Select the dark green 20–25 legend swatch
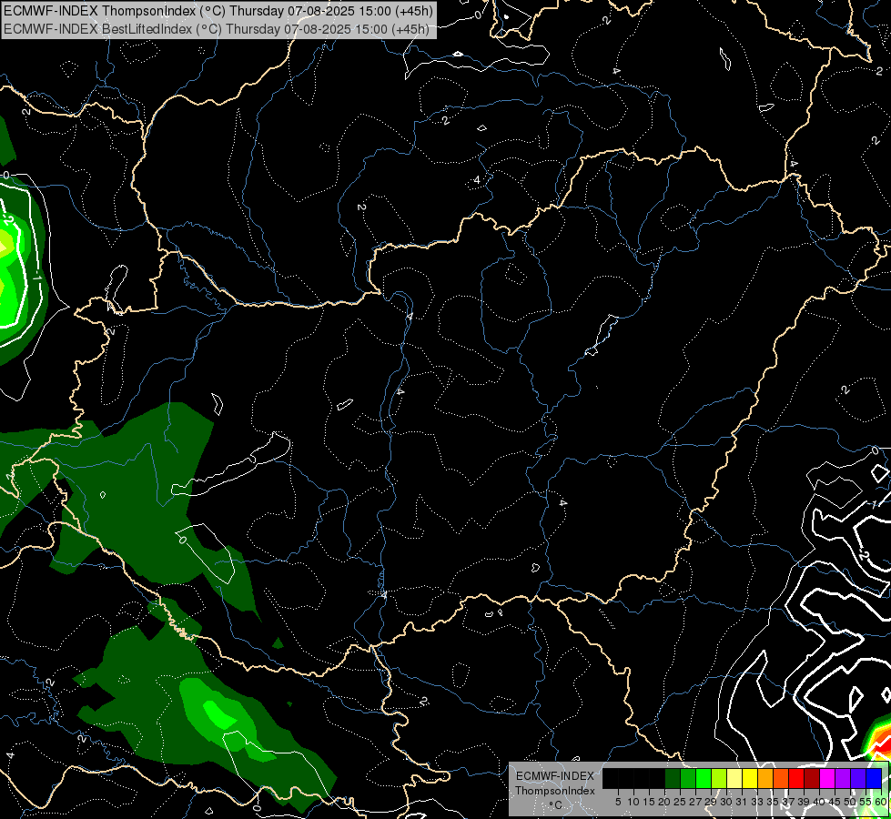The height and width of the screenshot is (819, 891). coord(673,778)
